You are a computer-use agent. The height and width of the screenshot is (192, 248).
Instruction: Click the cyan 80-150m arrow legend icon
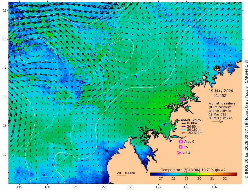tap(183, 130)
